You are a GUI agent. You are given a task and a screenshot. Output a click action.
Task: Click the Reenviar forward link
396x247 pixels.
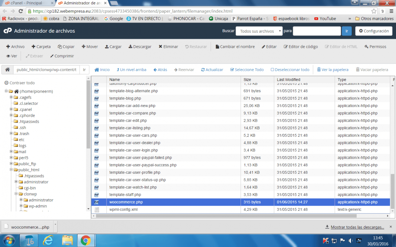(184, 70)
